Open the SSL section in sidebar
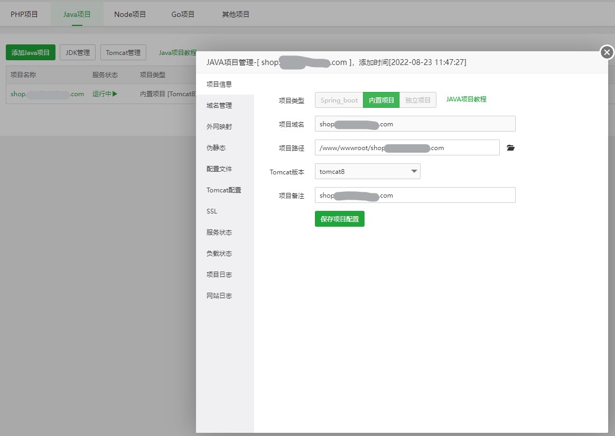 click(212, 211)
